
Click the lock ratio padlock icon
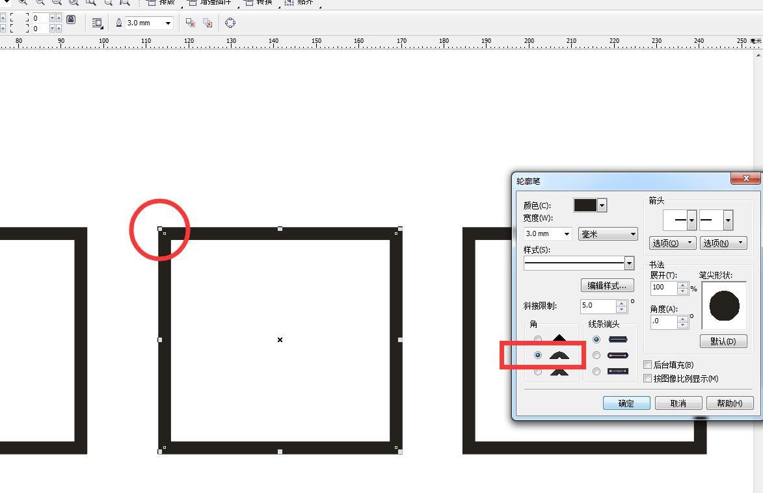point(71,20)
